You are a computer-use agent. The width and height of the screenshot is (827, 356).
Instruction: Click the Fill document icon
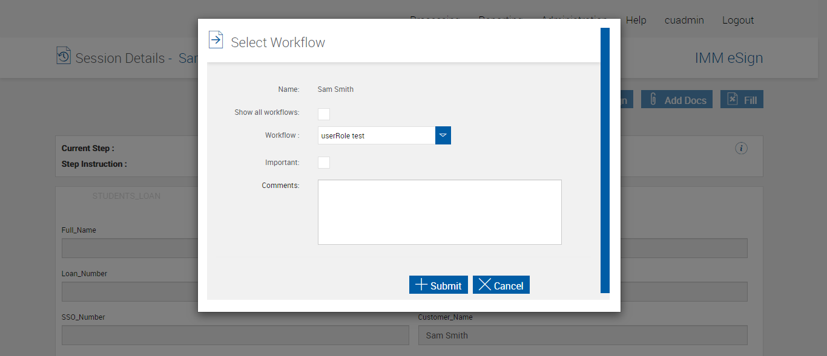tap(732, 100)
